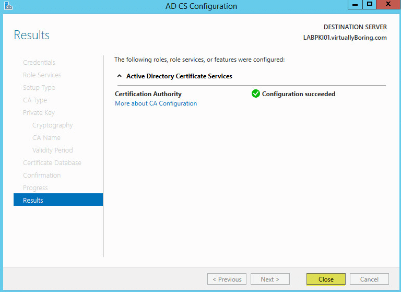Select the Progress step
Screen dimensions: 401x292
click(x=36, y=188)
